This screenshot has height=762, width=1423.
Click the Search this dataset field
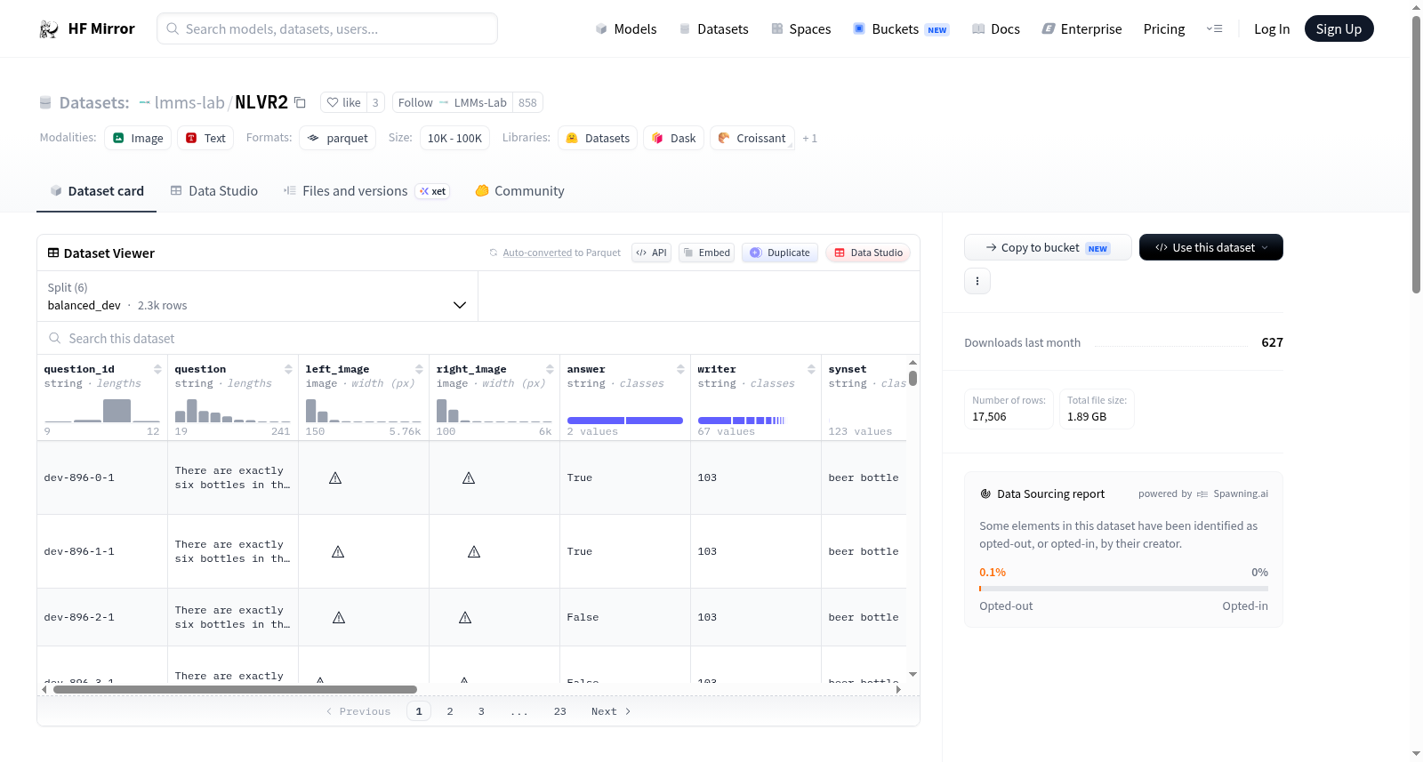(478, 339)
